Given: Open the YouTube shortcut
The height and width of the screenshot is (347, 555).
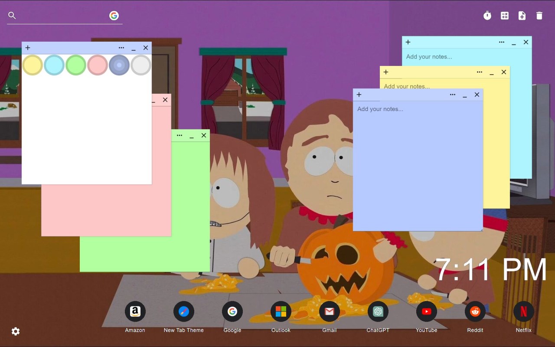Looking at the screenshot, I should [427, 311].
